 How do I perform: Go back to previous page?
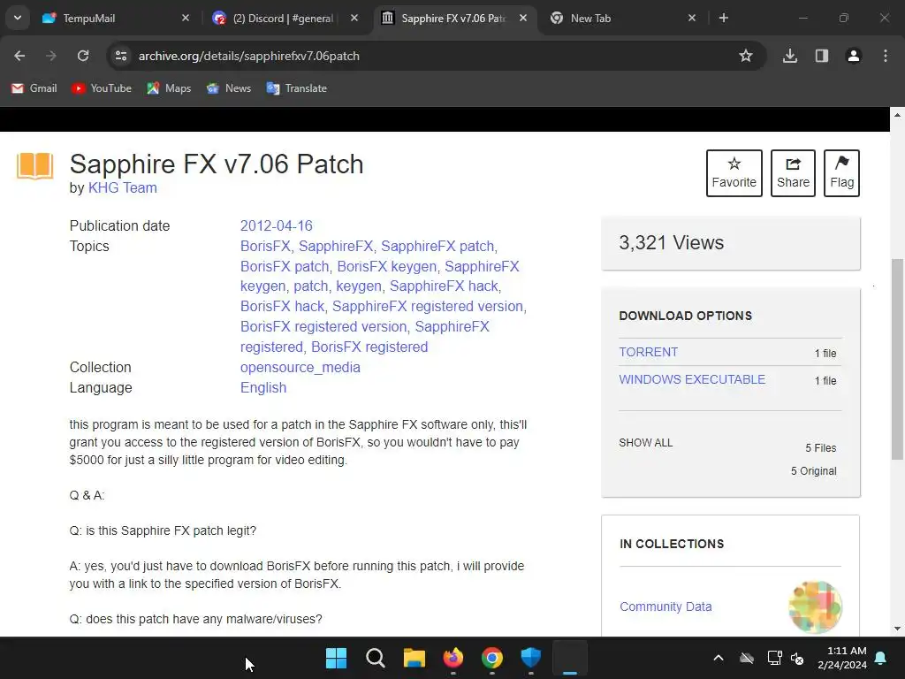[x=19, y=56]
